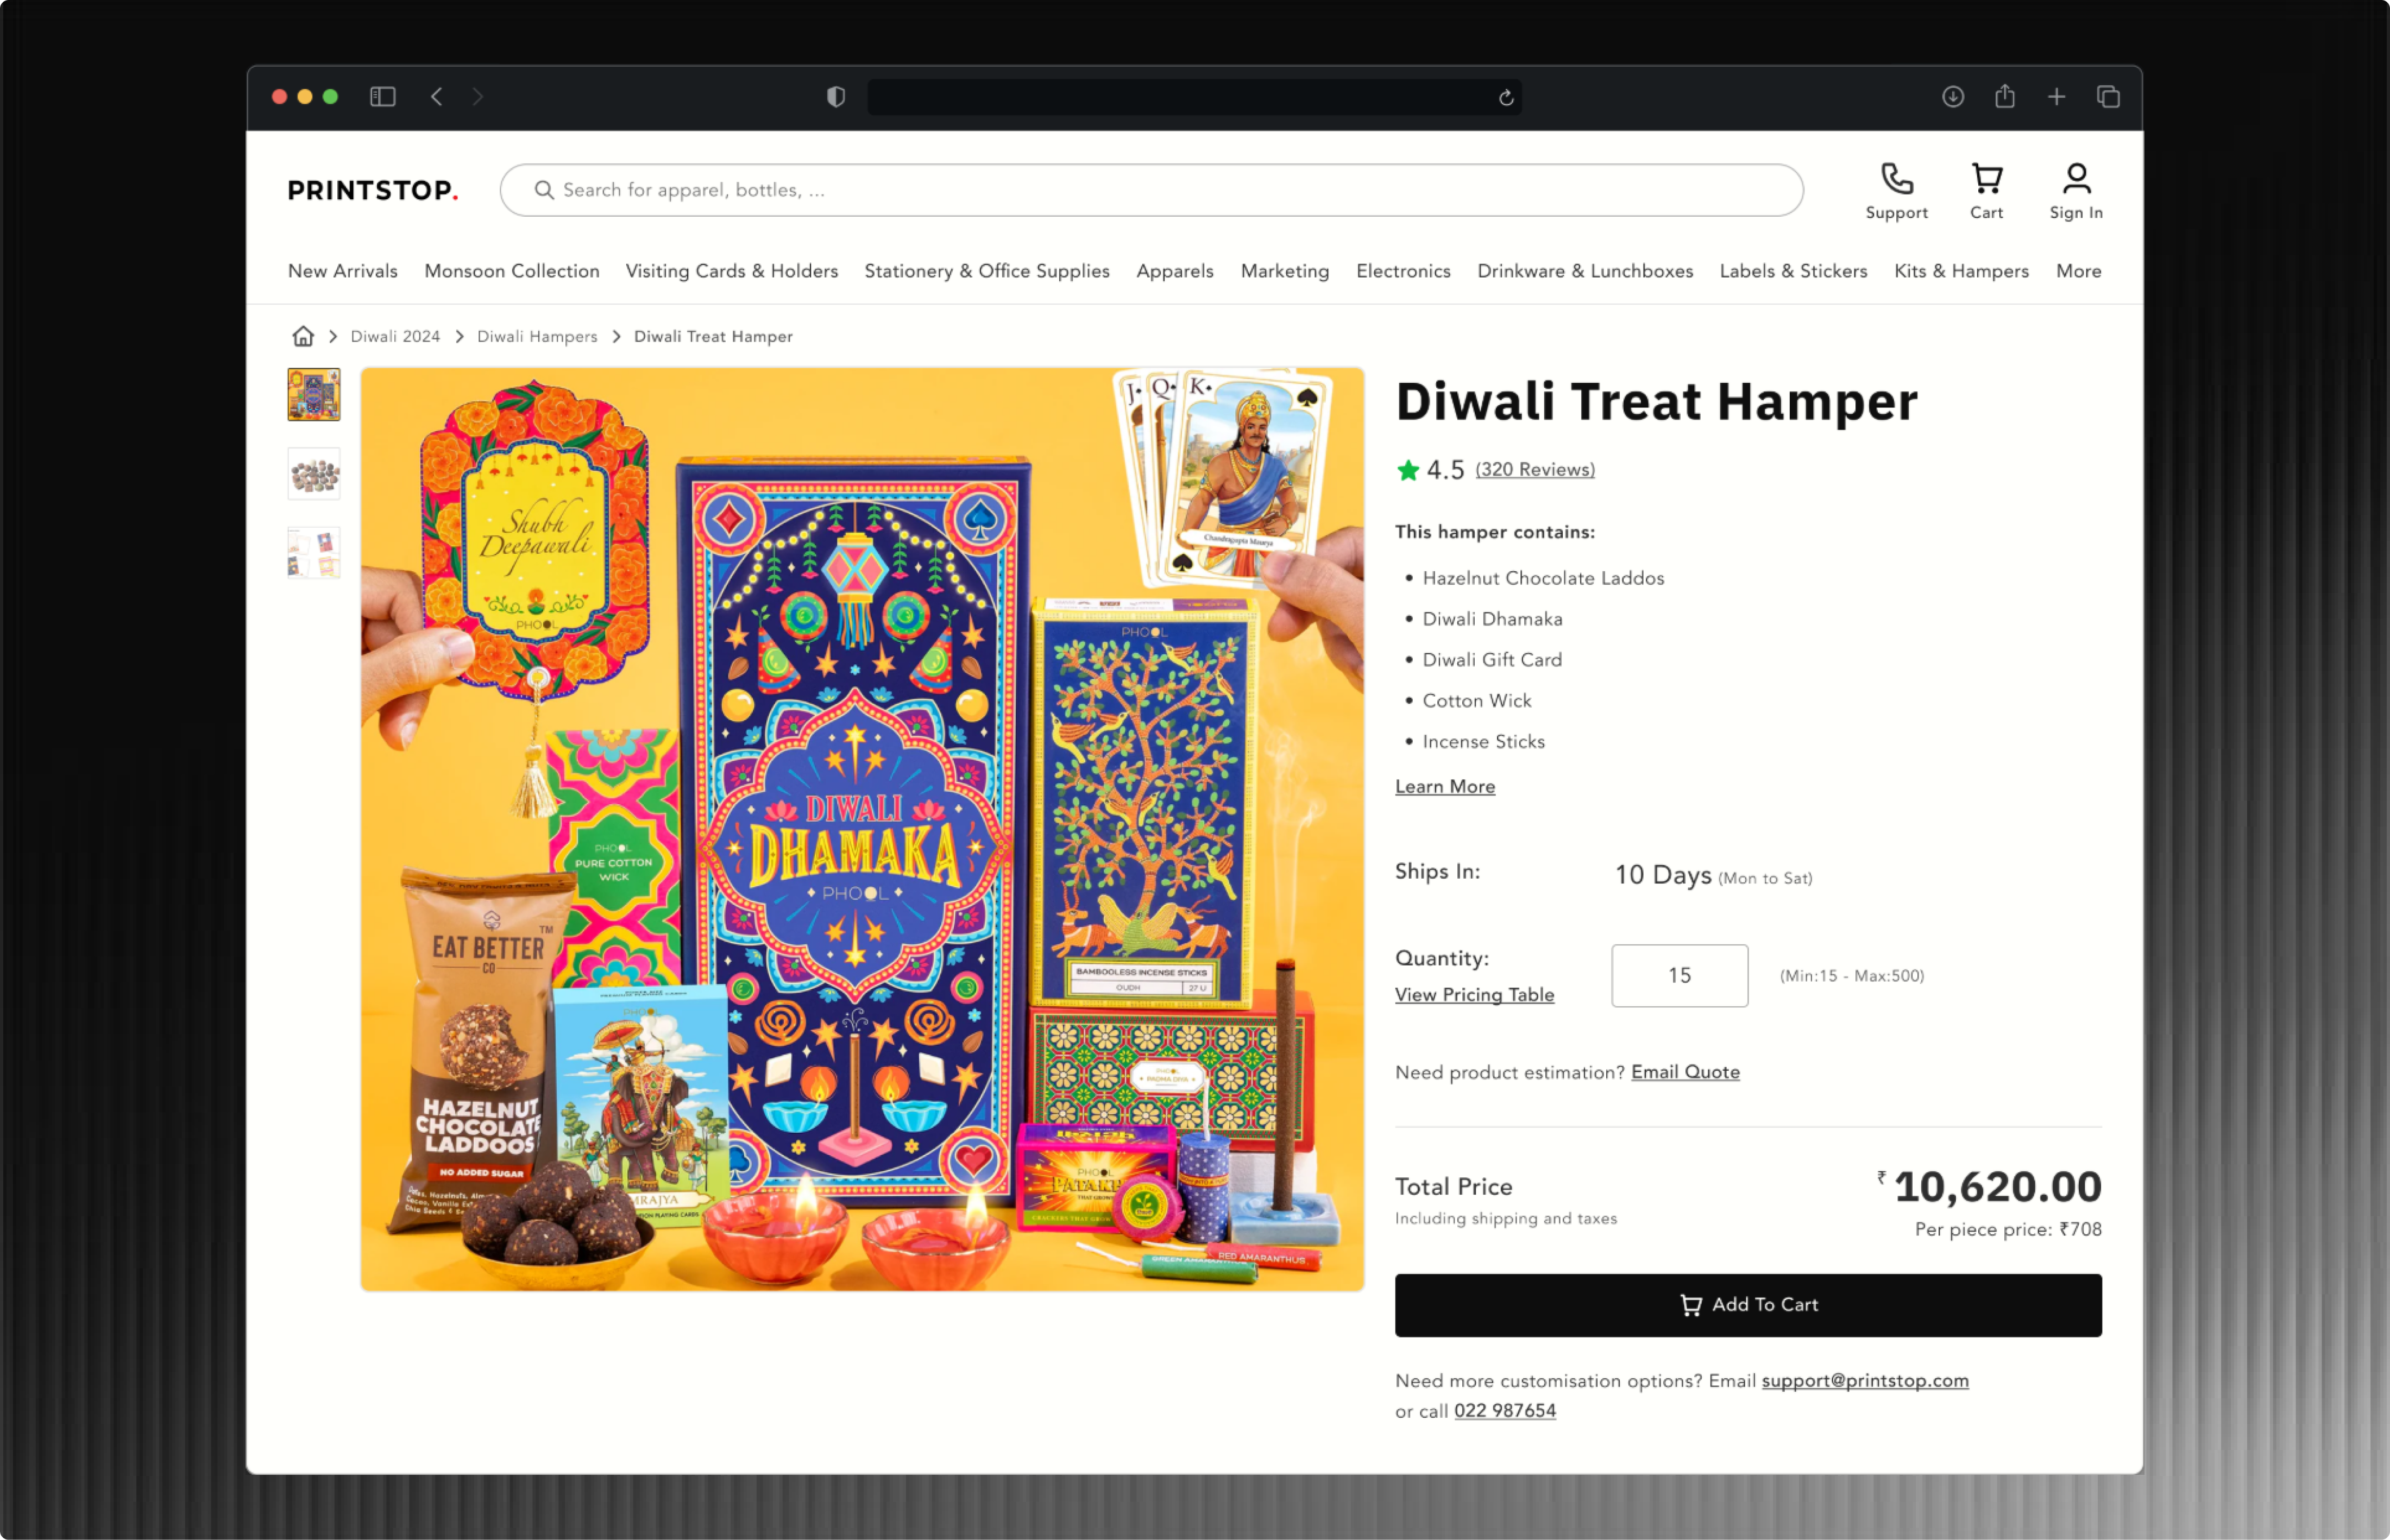Go home via the breadcrumb house icon
Image resolution: width=2390 pixels, height=1540 pixels.
(303, 336)
